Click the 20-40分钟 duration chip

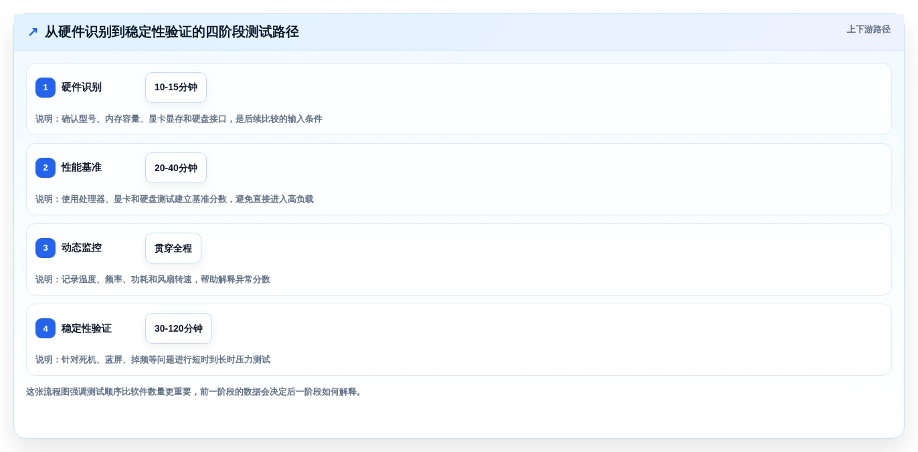176,168
